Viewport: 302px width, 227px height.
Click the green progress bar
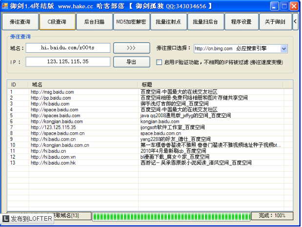point(171,215)
